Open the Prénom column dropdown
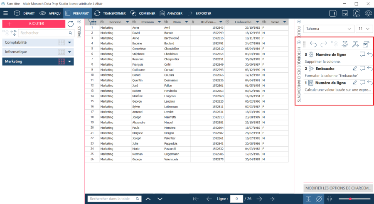This screenshot has width=374, height=204. point(159,22)
